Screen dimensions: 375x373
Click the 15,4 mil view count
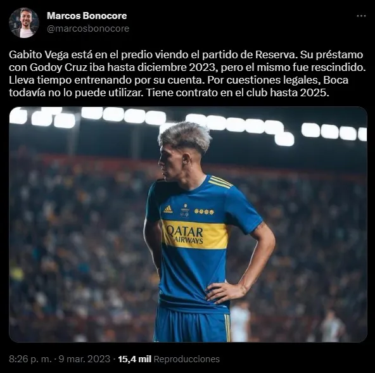[135, 359]
